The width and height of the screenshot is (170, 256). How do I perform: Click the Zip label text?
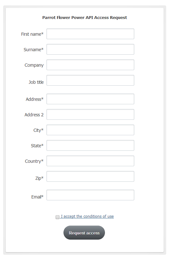pyautogui.click(x=39, y=178)
